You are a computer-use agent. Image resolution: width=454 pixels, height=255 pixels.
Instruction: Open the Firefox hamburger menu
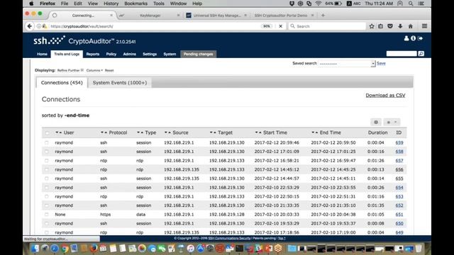tap(424, 26)
